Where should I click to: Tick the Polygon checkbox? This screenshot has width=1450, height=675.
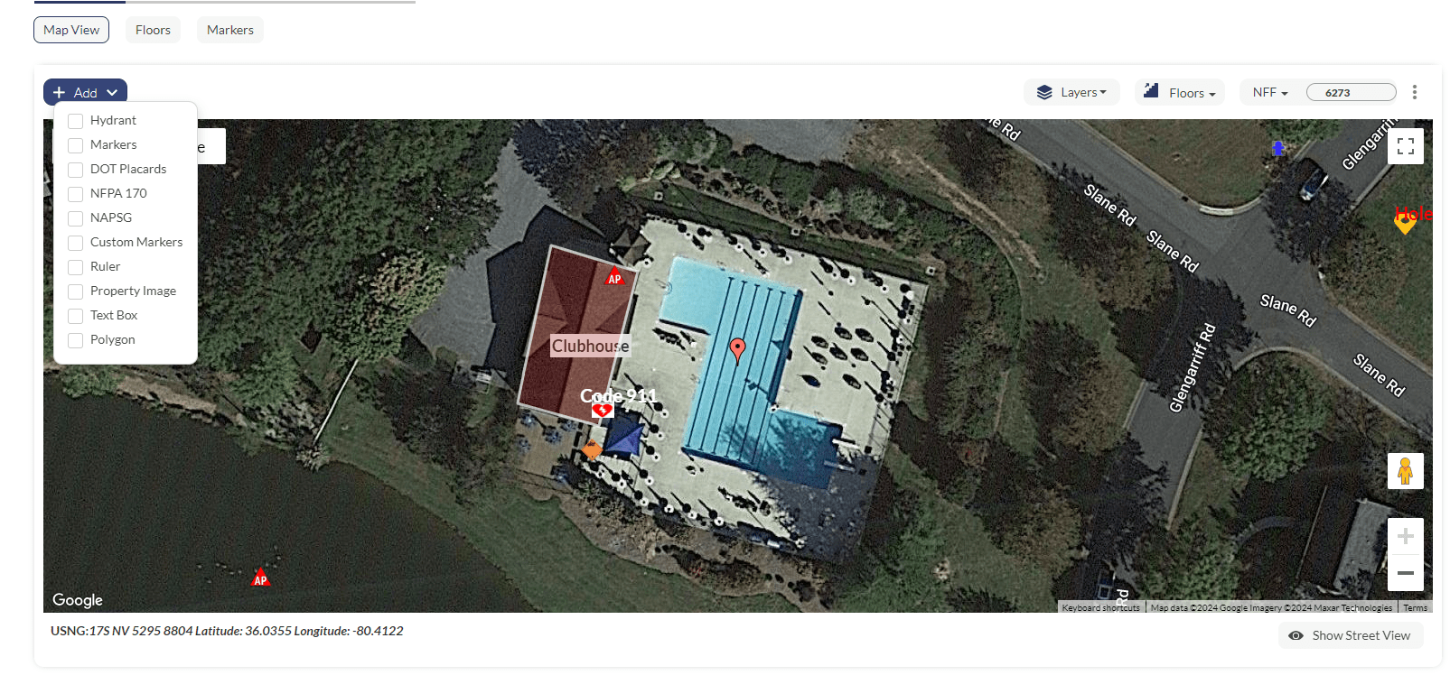tap(76, 340)
